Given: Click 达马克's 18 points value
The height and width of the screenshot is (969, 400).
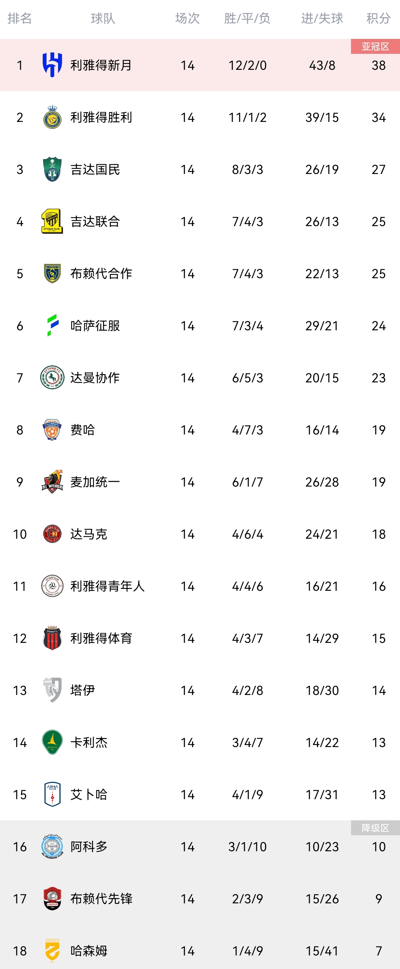Looking at the screenshot, I should click(x=378, y=534).
